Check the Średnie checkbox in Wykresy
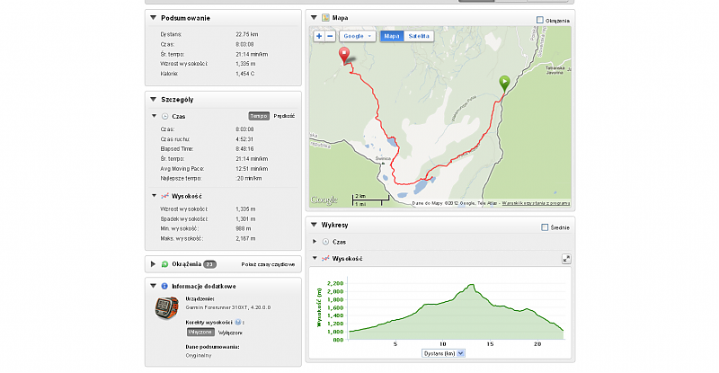Viewport: 719px width, 373px height. coord(545,227)
